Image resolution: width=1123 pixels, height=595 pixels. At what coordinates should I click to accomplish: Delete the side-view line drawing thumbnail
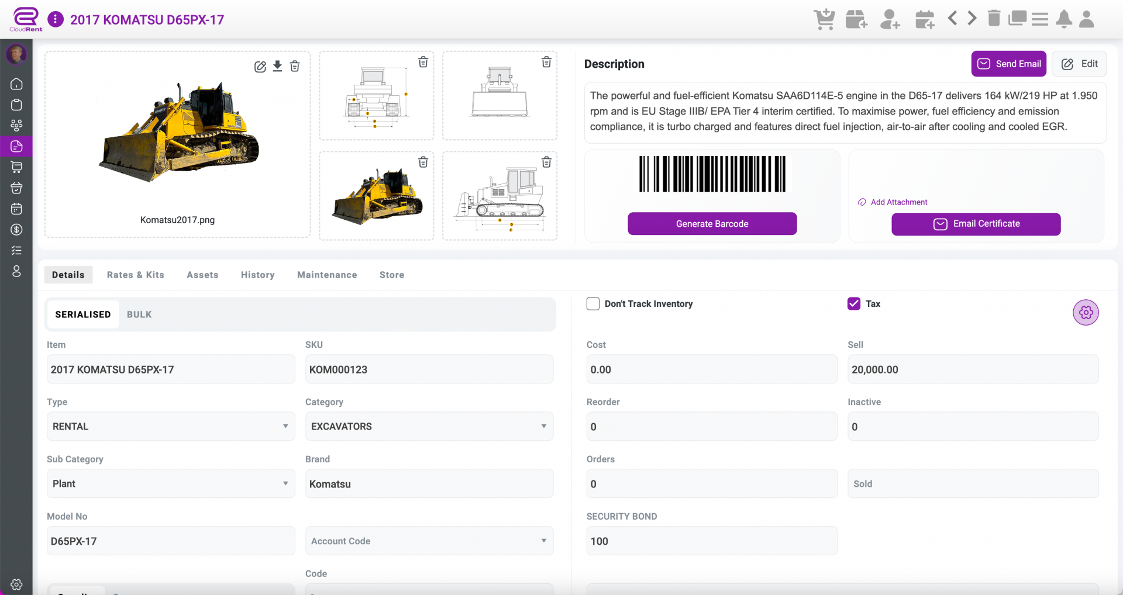point(546,162)
